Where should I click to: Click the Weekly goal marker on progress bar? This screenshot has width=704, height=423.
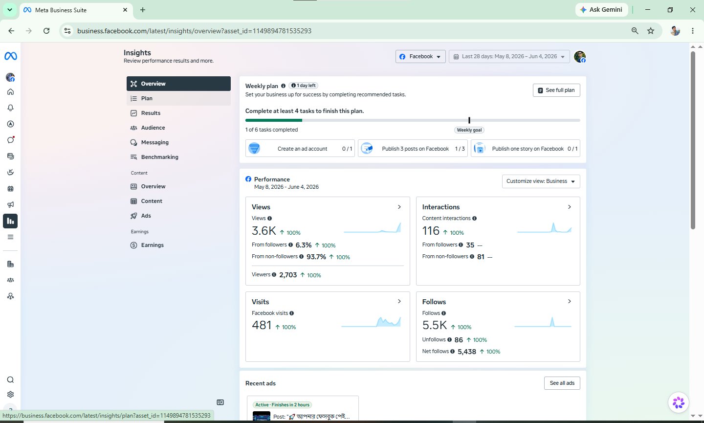pos(469,120)
